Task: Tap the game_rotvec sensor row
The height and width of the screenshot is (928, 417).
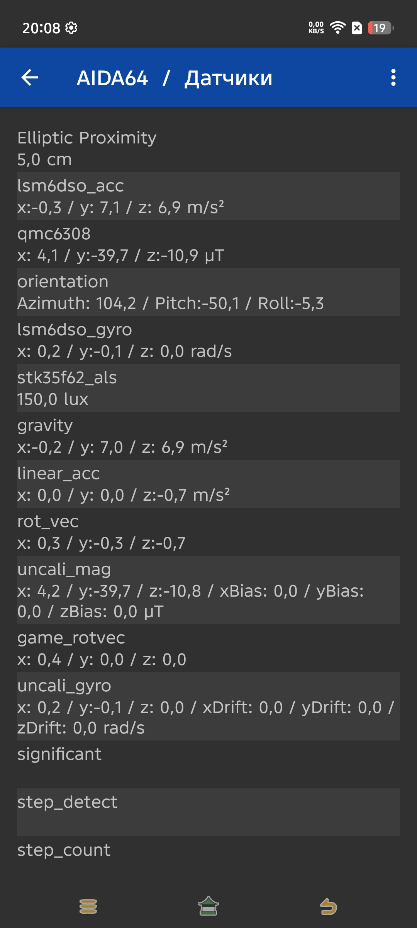Action: 208,648
